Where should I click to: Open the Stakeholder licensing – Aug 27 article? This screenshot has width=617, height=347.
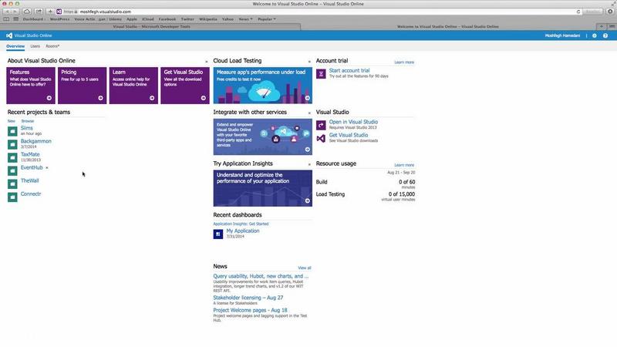tap(248, 298)
